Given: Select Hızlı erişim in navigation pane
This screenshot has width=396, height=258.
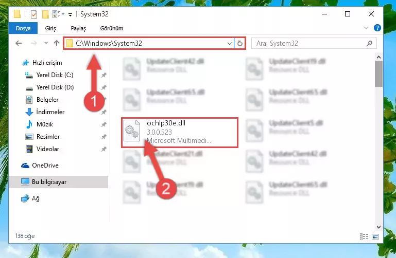Looking at the screenshot, I should click(x=47, y=63).
